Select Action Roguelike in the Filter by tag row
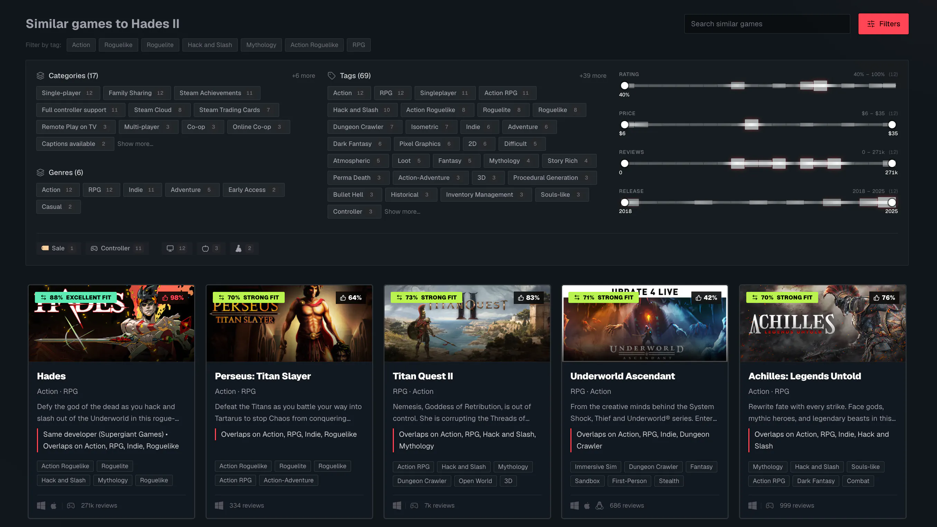Screen dimensions: 937x527 point(314,45)
